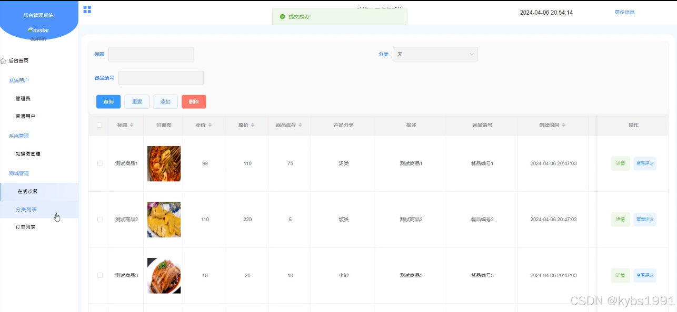Check the row checkbox for 测试商品2
677x312 pixels.
pyautogui.click(x=100, y=220)
